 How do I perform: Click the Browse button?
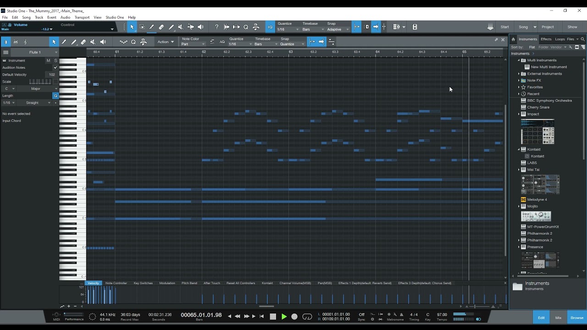pyautogui.click(x=577, y=318)
